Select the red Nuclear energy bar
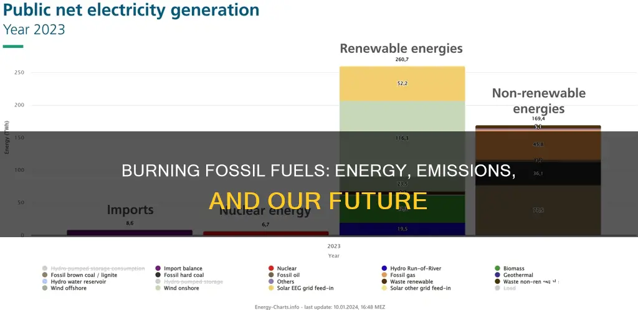 (265, 233)
